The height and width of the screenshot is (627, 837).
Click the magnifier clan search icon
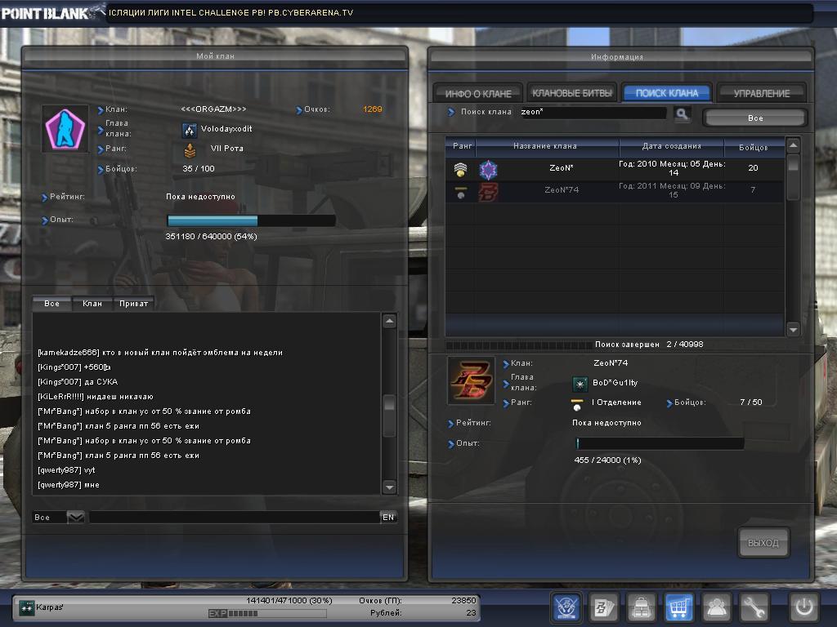pos(682,113)
